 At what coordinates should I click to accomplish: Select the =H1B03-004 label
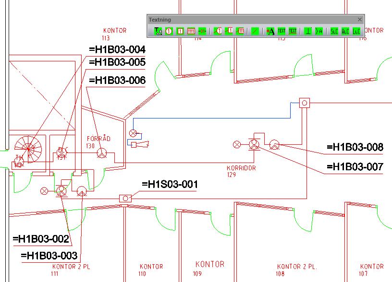tap(117, 49)
